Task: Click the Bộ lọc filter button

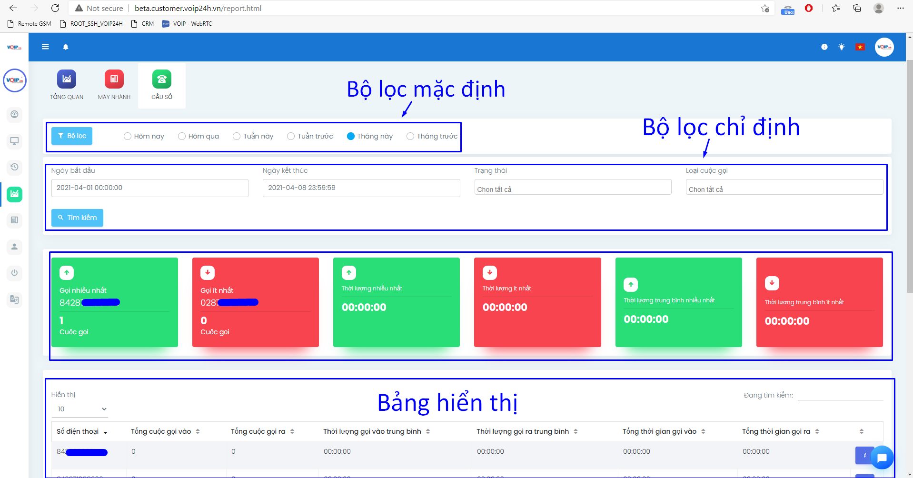Action: (x=72, y=136)
